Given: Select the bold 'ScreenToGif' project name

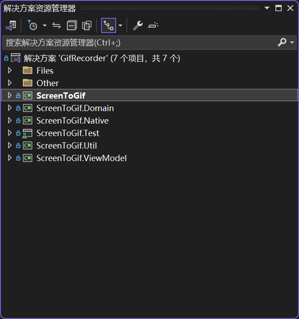Looking at the screenshot, I should pyautogui.click(x=61, y=95).
